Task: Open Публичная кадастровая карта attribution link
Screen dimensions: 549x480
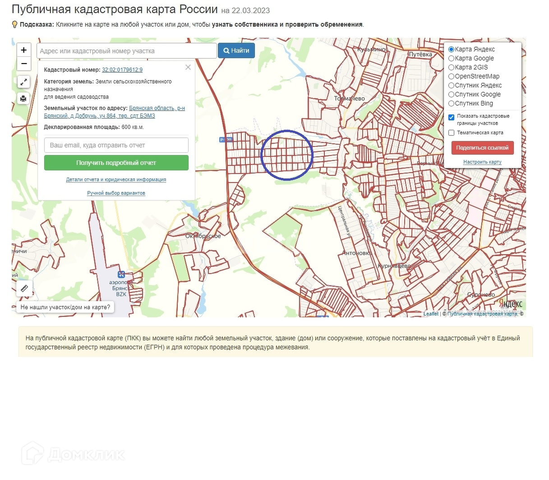Action: [x=482, y=314]
